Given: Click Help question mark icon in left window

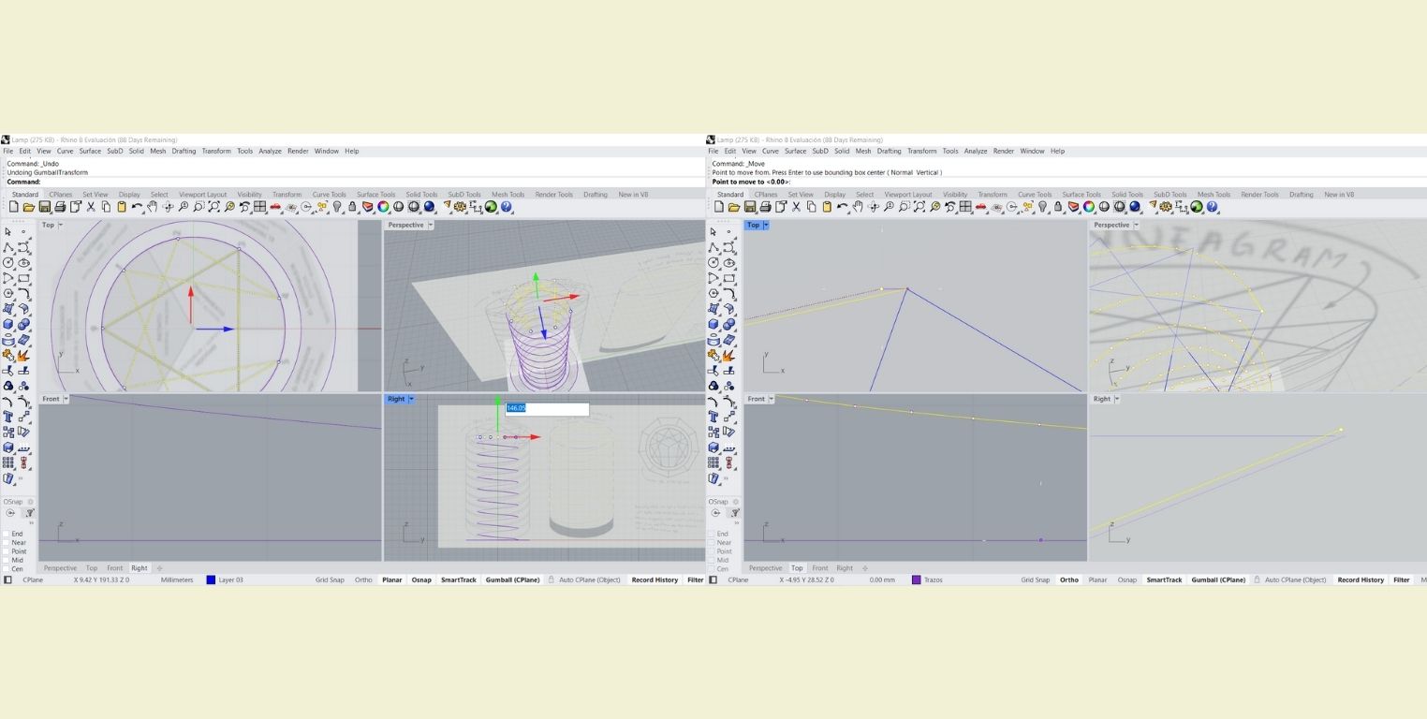Looking at the screenshot, I should tap(506, 207).
